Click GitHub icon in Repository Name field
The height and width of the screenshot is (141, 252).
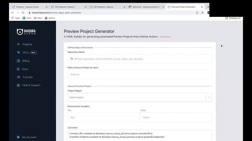click(x=72, y=59)
